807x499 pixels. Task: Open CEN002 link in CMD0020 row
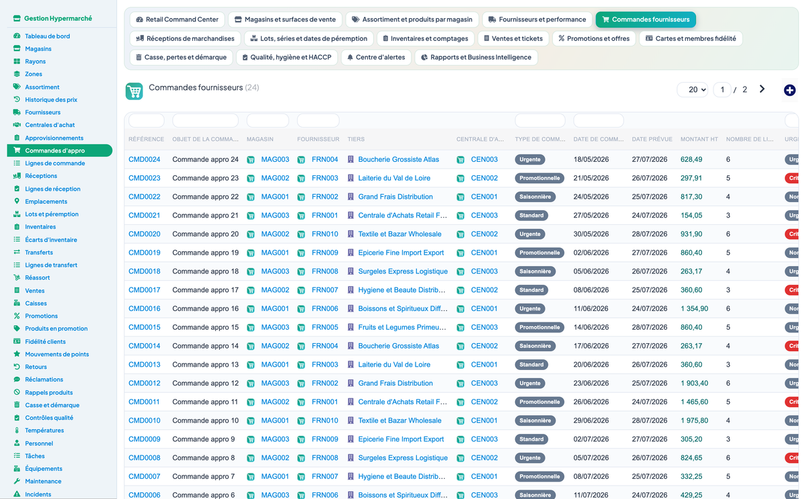click(x=484, y=234)
